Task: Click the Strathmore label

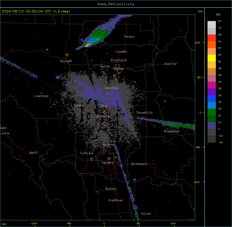Action: (x=139, y=164)
